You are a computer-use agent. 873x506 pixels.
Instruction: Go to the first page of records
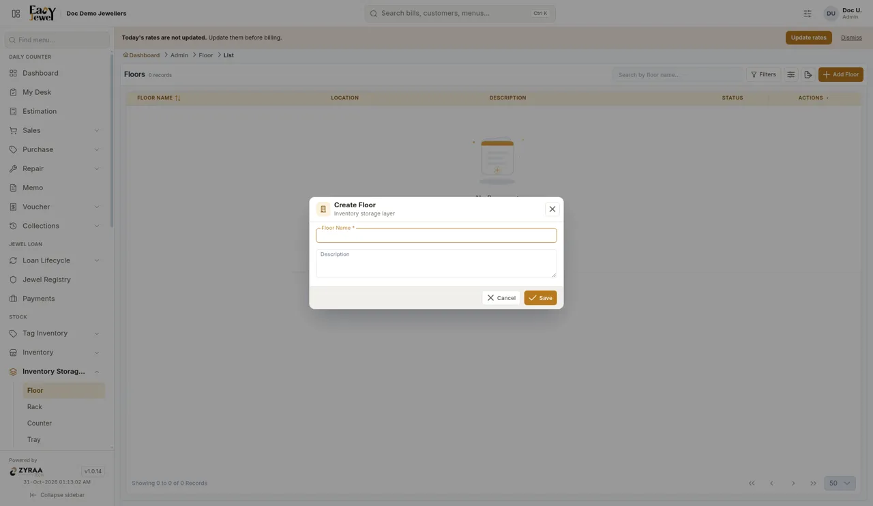(752, 483)
